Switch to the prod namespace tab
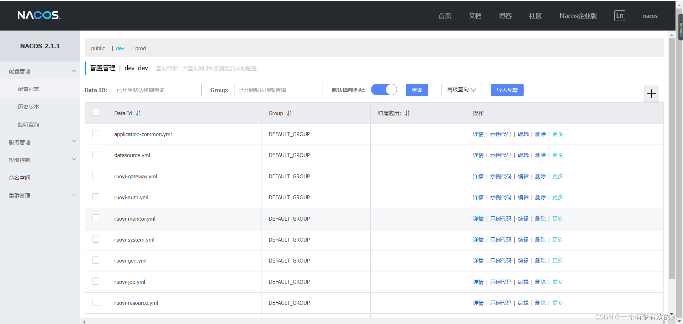 [141, 48]
